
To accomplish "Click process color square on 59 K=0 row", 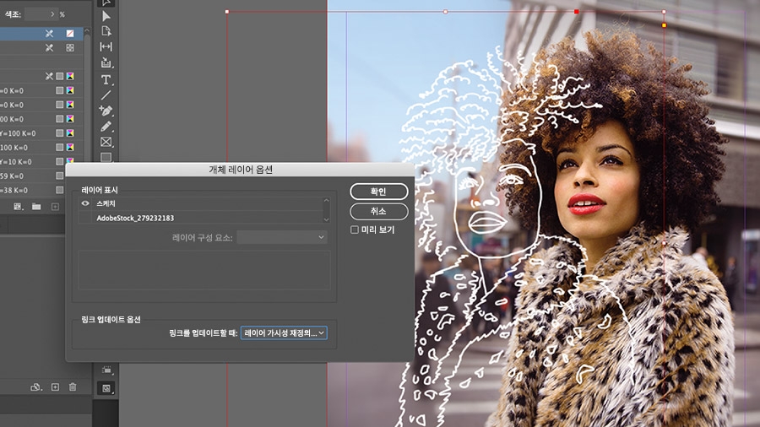I will [x=60, y=176].
